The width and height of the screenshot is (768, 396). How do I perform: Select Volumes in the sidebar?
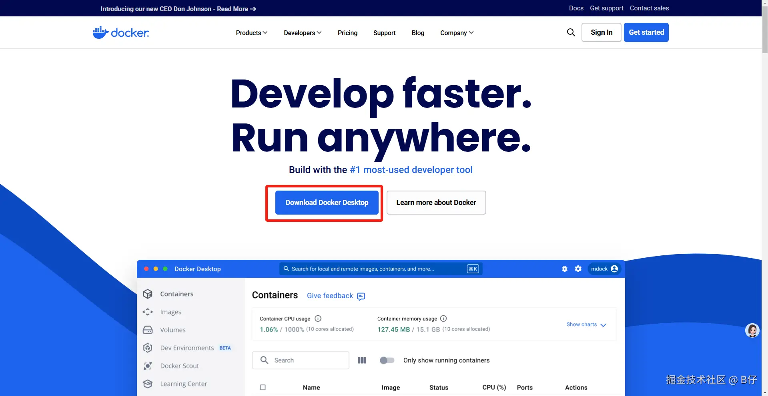tap(173, 330)
